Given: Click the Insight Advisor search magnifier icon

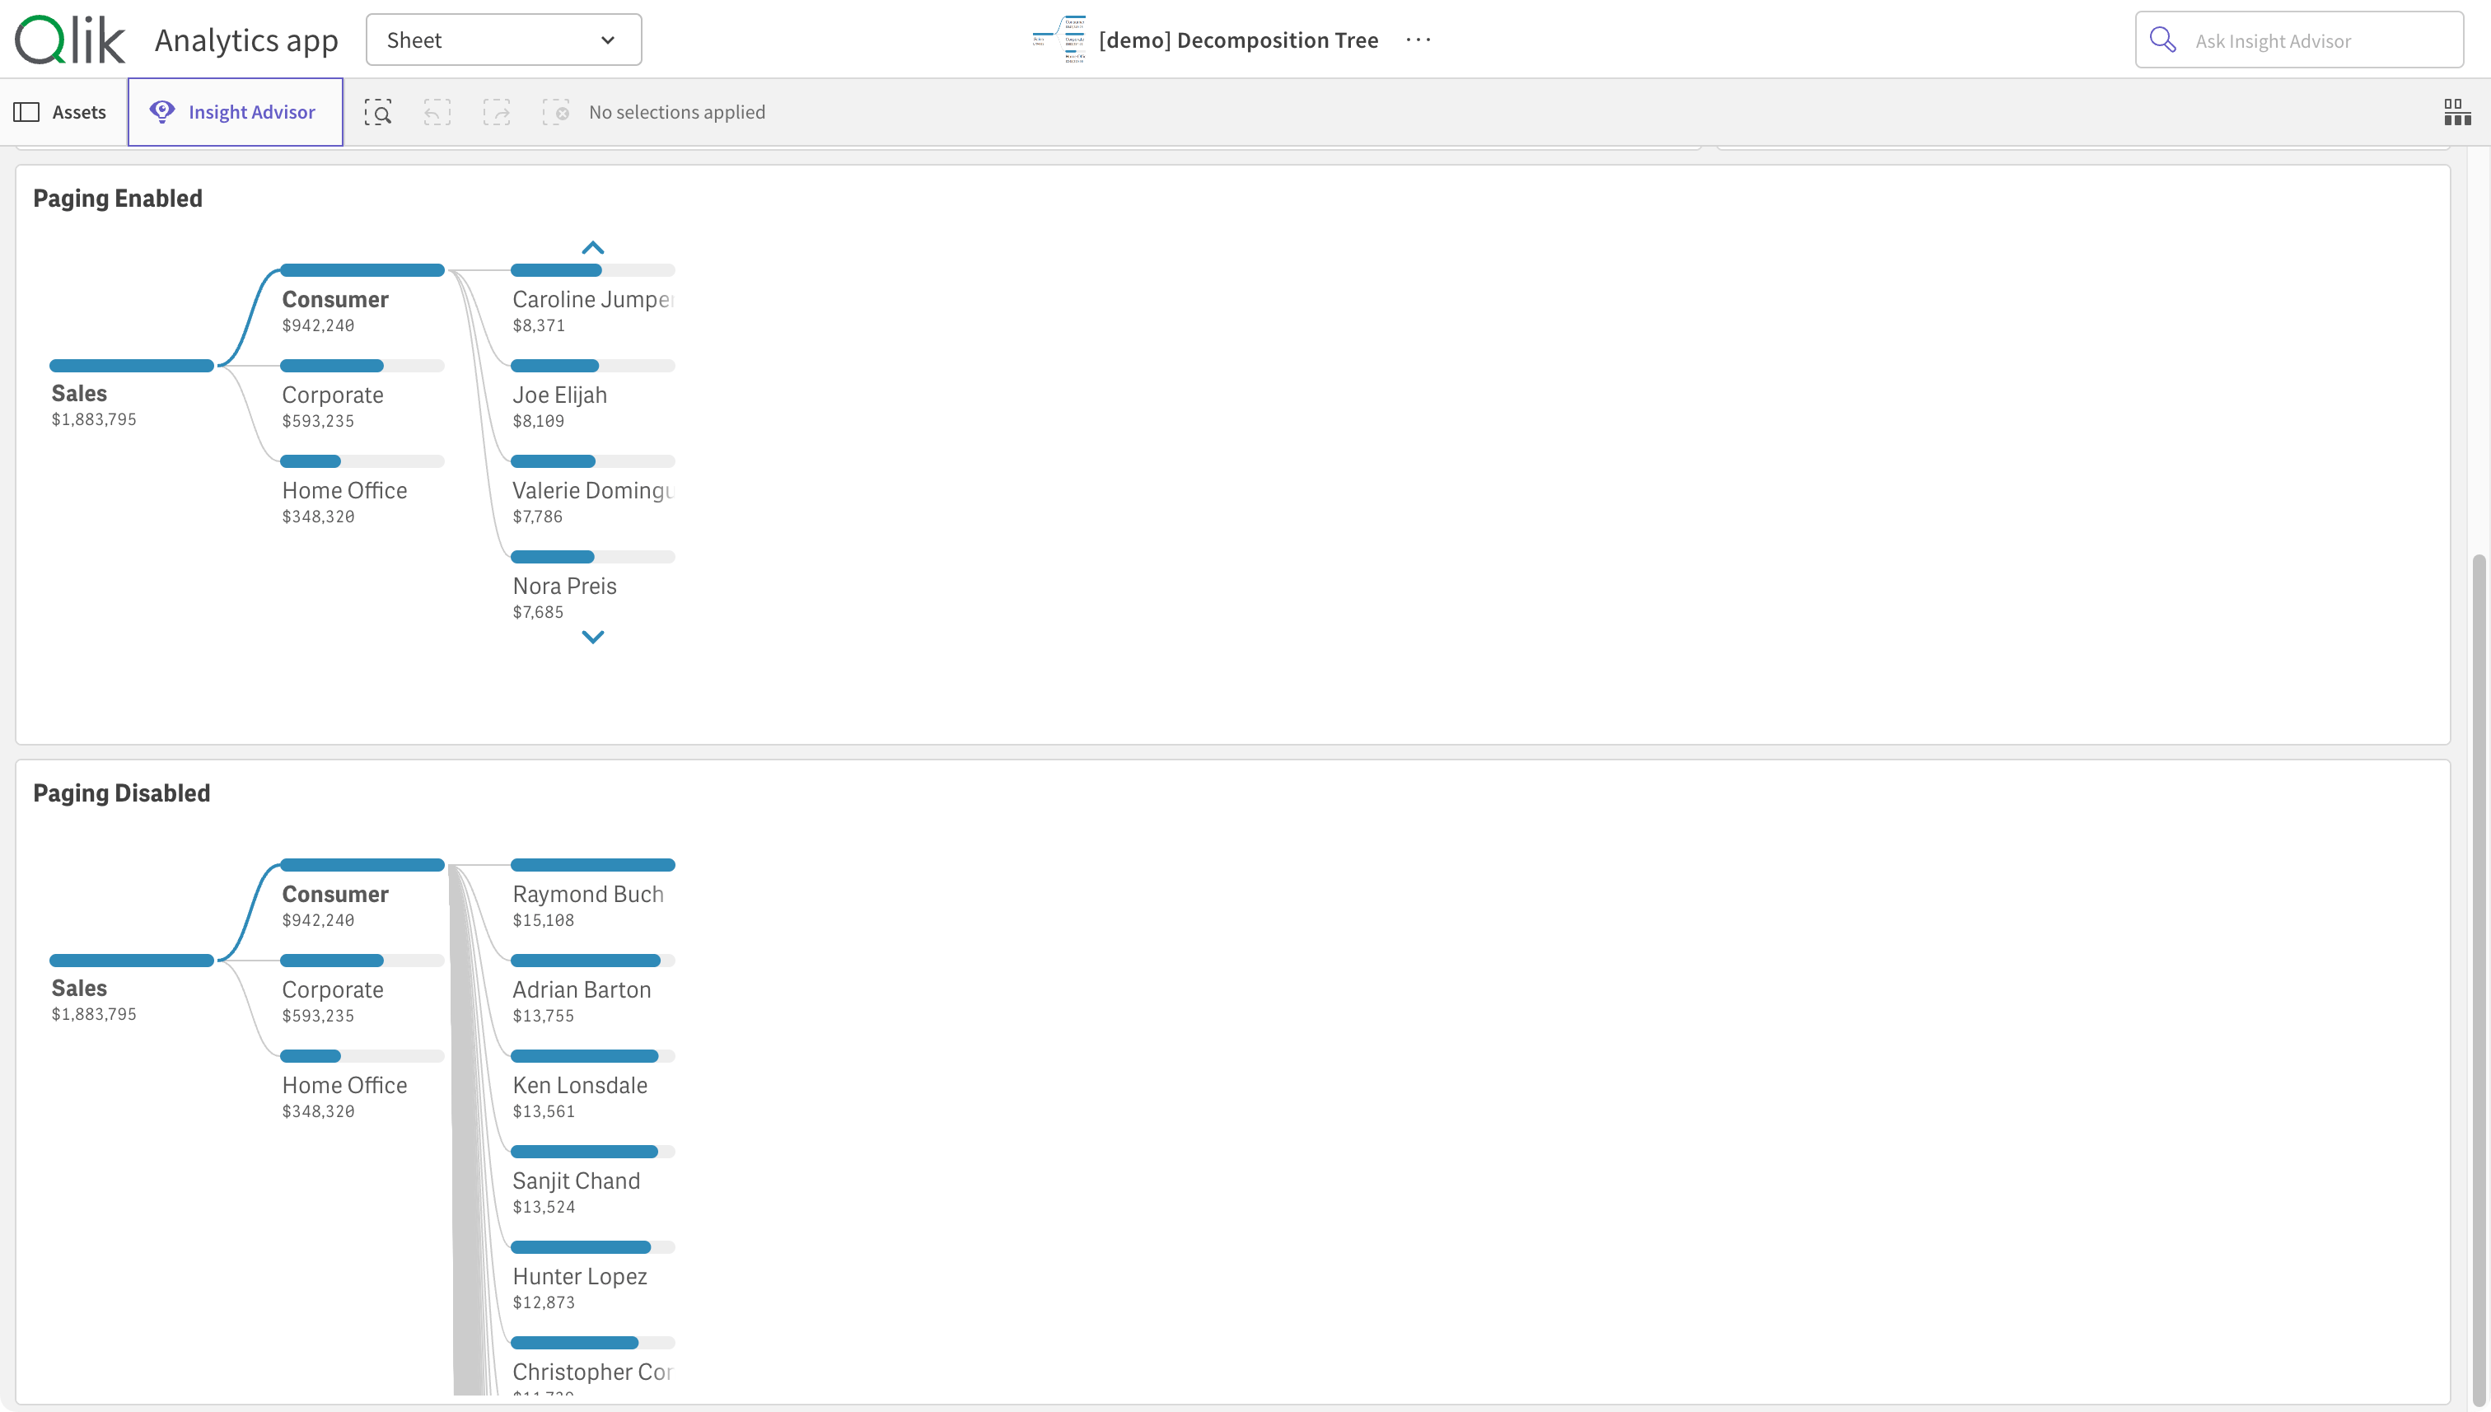Looking at the screenshot, I should [2162, 40].
